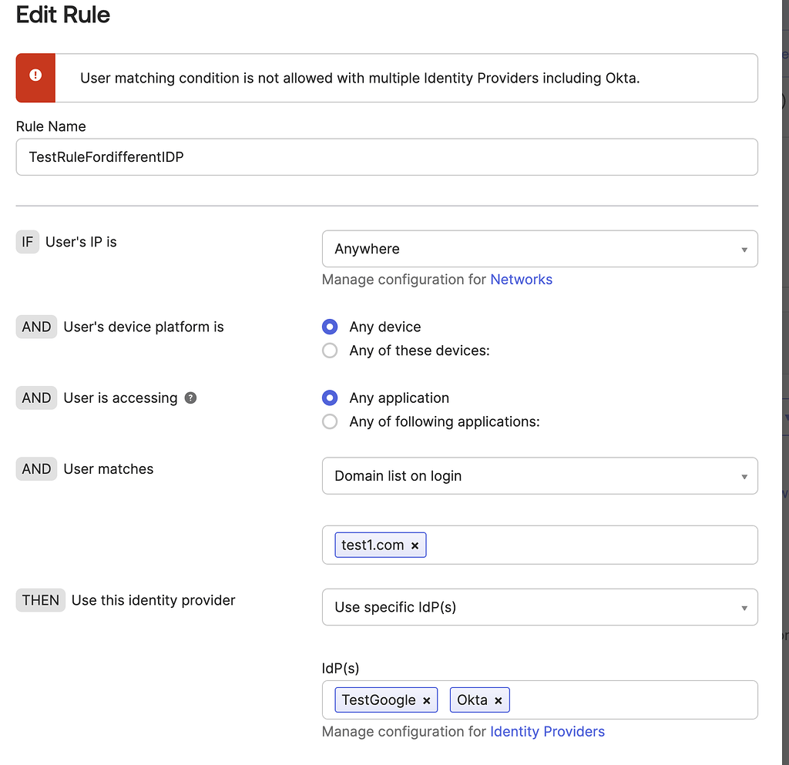Open the User's IP Anywhere dropdown
Viewport: 789px width, 765px height.
pos(539,249)
